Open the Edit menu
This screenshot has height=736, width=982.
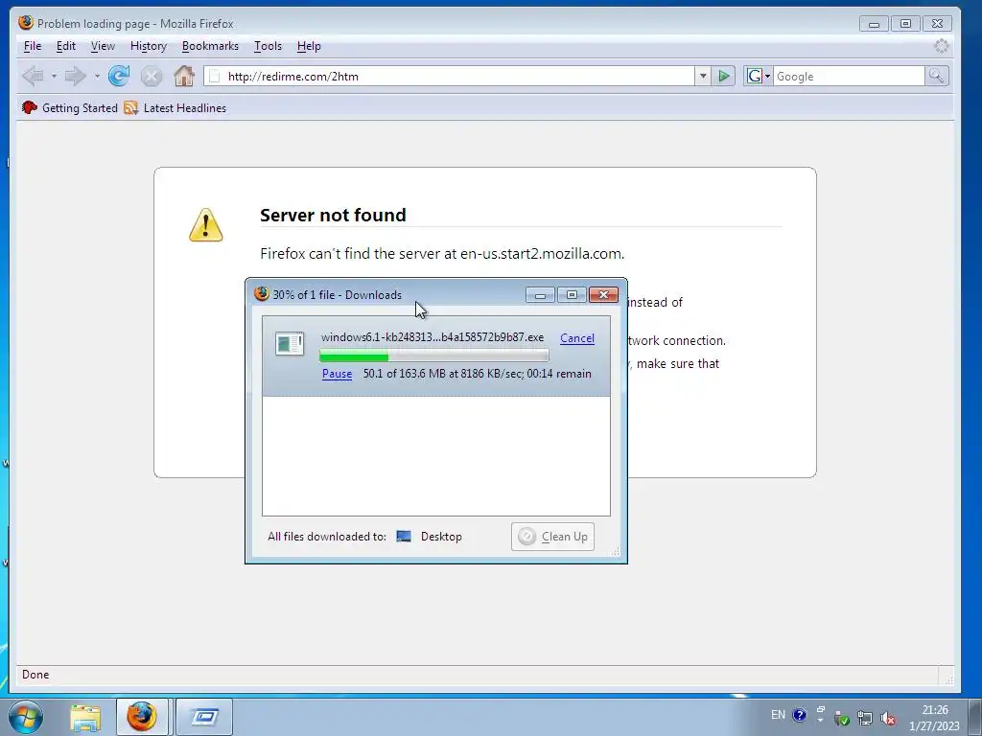click(66, 46)
